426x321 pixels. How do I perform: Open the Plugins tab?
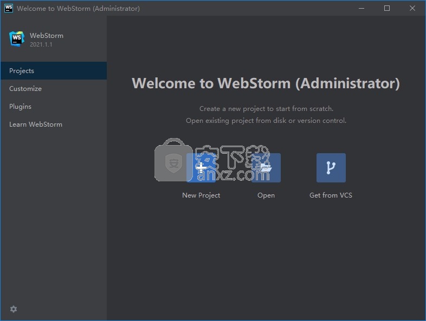click(54, 106)
